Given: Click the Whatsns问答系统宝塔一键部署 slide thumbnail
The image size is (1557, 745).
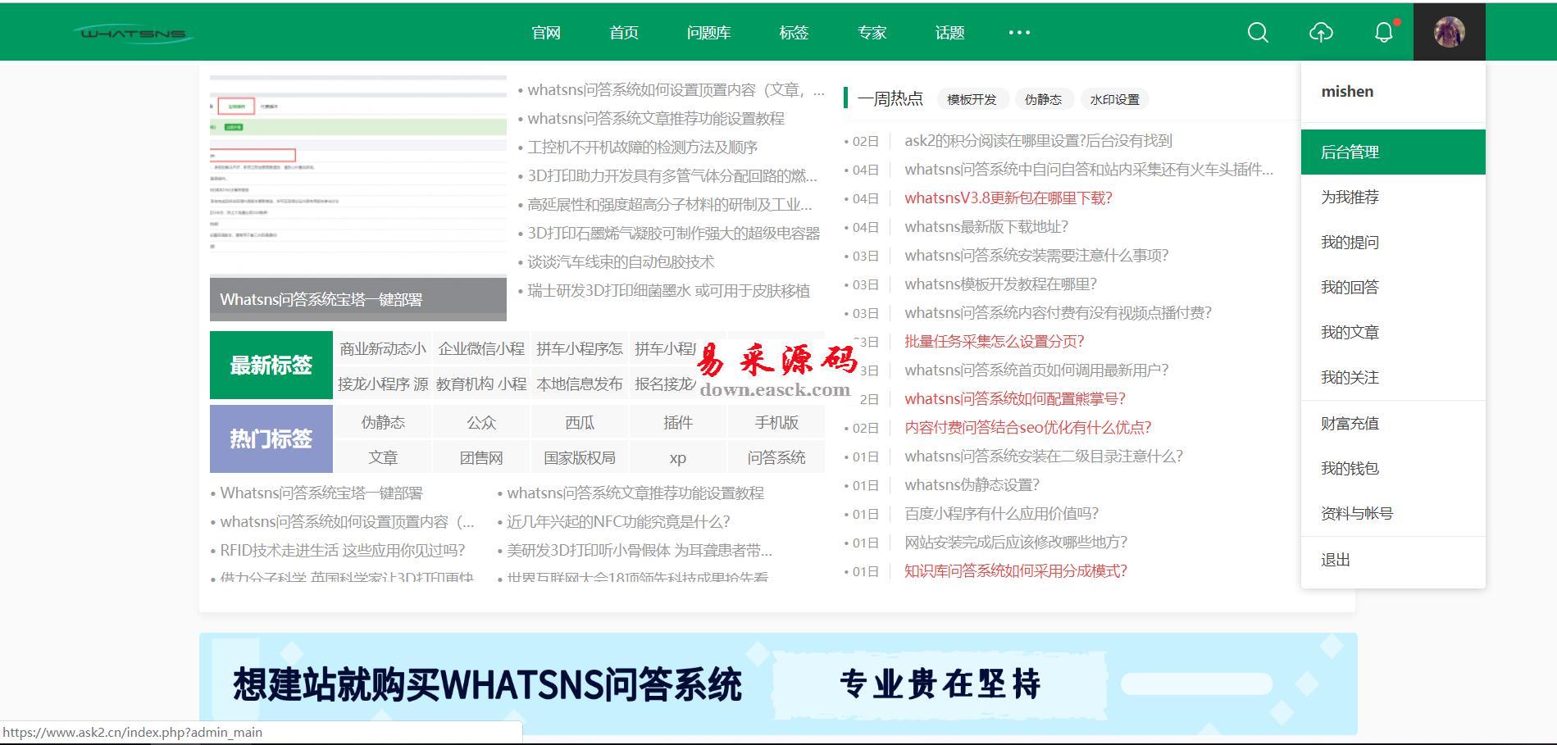Looking at the screenshot, I should pyautogui.click(x=357, y=197).
